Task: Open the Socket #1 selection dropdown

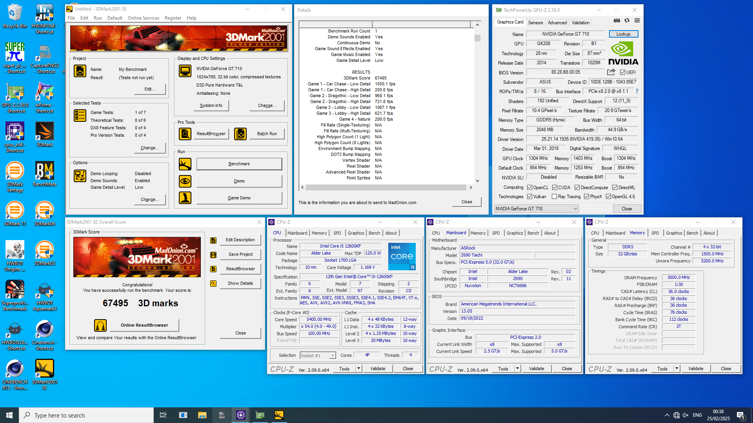Action: tap(318, 355)
